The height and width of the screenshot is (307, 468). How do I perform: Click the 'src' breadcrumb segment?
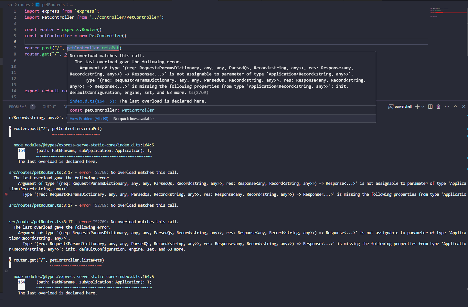[x=10, y=5]
